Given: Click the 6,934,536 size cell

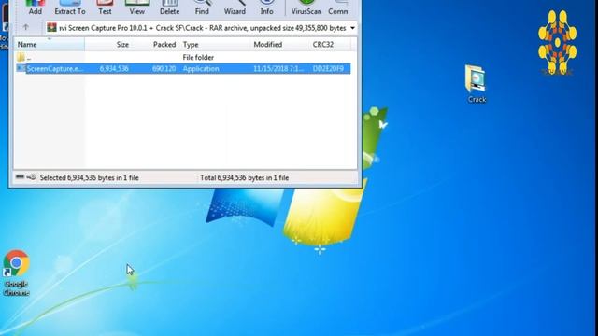Looking at the screenshot, I should 114,68.
